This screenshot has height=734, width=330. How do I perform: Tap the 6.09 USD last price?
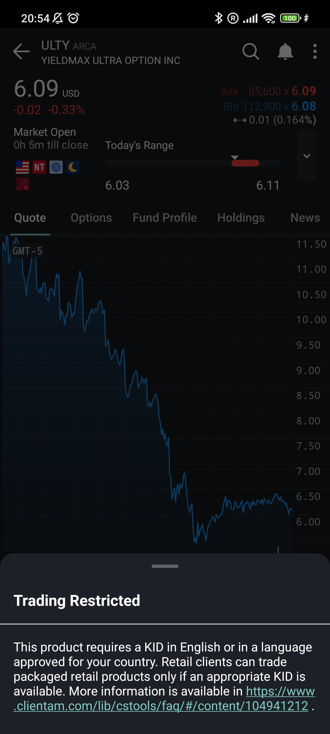[x=47, y=89]
